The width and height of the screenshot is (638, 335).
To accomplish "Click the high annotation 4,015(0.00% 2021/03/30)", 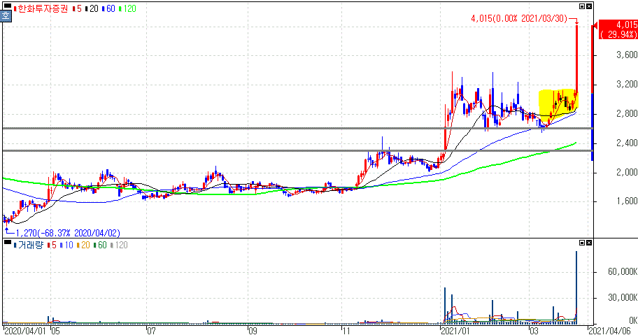I will pos(519,19).
